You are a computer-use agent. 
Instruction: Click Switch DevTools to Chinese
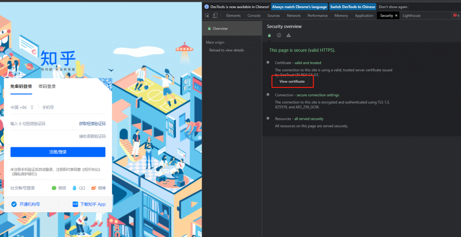(x=353, y=7)
